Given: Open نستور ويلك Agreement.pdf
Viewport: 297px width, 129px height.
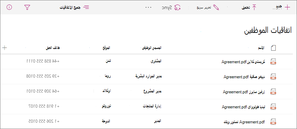Looking at the screenshot, I should [244, 122].
